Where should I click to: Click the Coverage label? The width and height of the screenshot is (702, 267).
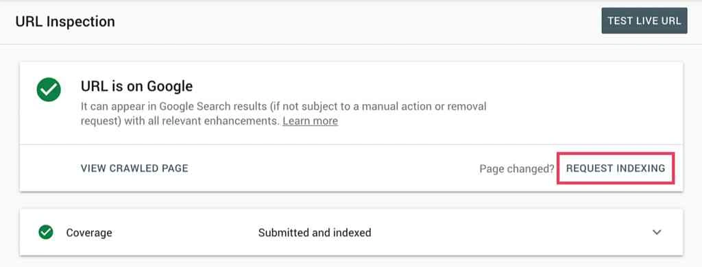89,233
